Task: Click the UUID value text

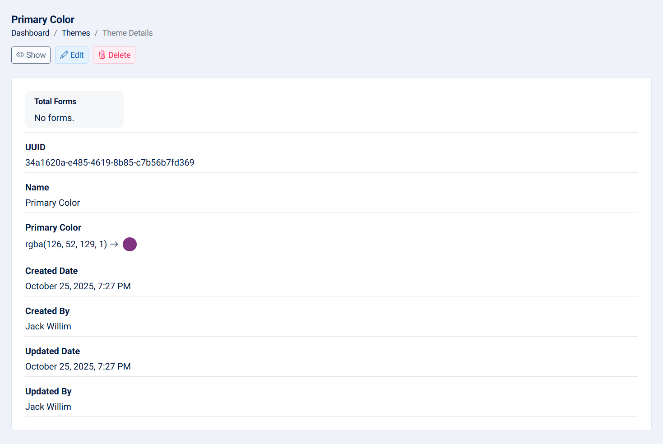Action: coord(110,162)
